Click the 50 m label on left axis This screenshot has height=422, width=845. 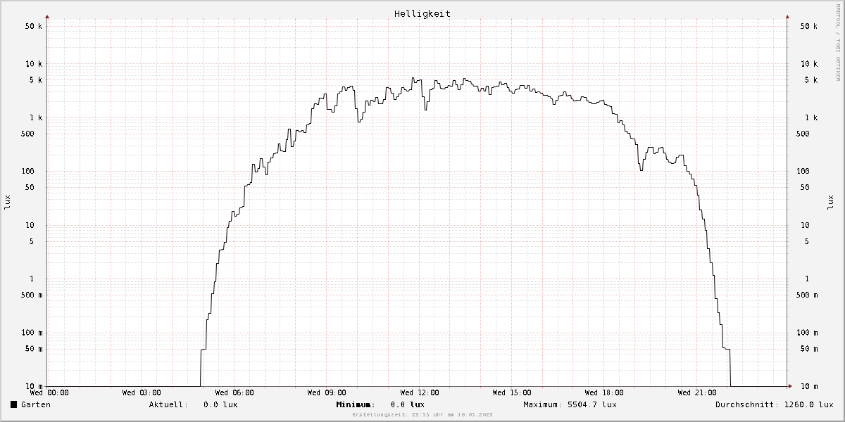pyautogui.click(x=34, y=349)
